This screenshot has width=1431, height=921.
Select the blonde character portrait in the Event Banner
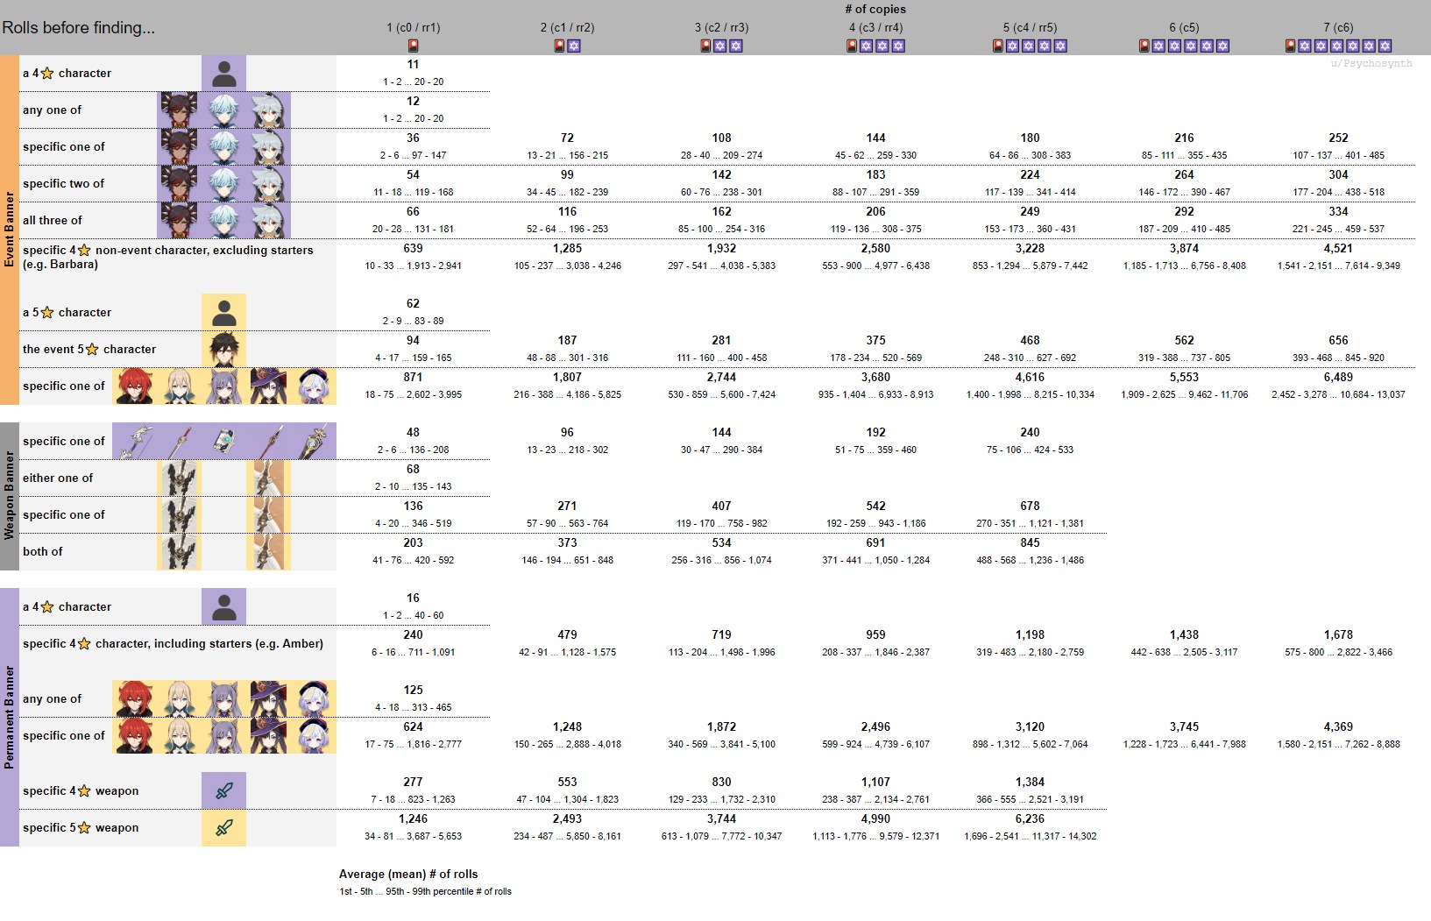(179, 386)
